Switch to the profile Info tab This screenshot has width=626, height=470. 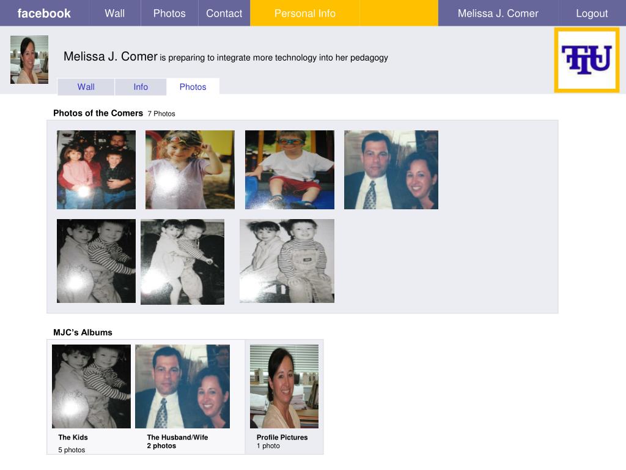tap(141, 87)
